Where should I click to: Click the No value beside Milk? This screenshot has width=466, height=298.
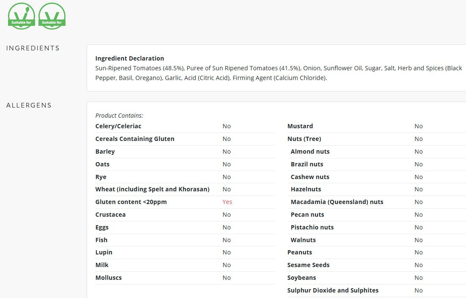click(227, 265)
